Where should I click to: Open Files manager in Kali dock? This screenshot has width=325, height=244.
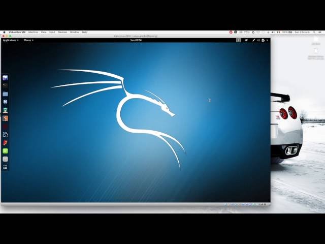tap(5, 94)
